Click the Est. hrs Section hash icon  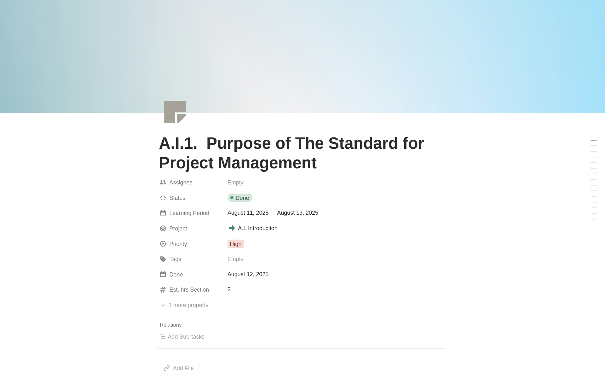[x=163, y=290]
